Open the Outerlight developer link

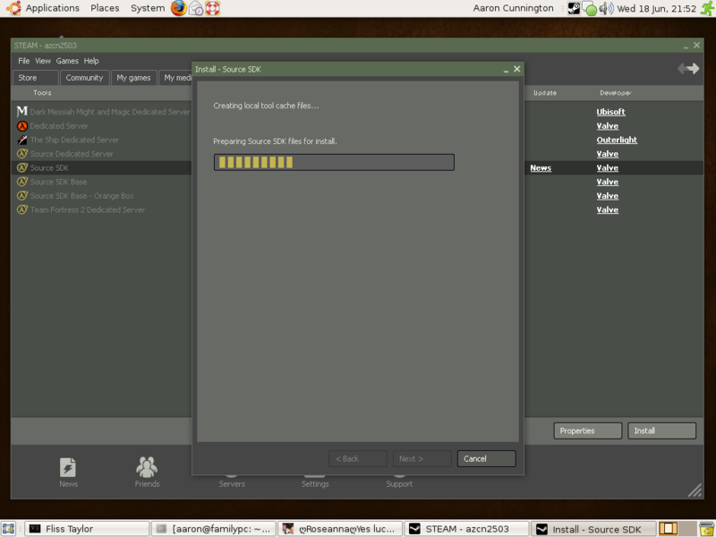point(617,140)
